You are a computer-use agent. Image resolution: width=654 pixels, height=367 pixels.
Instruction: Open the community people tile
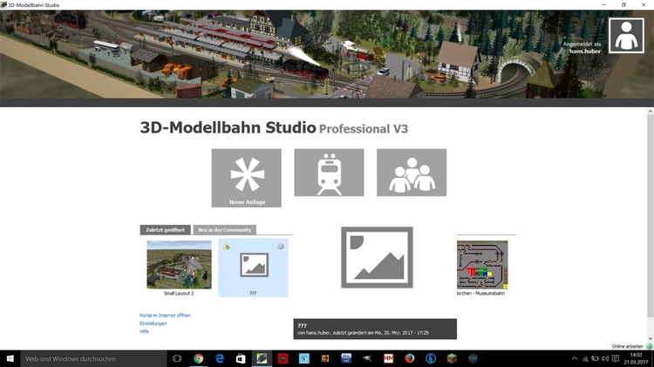(412, 173)
